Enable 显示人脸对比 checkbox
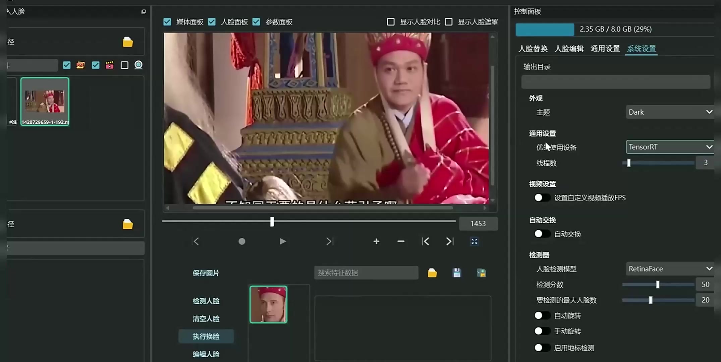The width and height of the screenshot is (721, 362). [391, 22]
